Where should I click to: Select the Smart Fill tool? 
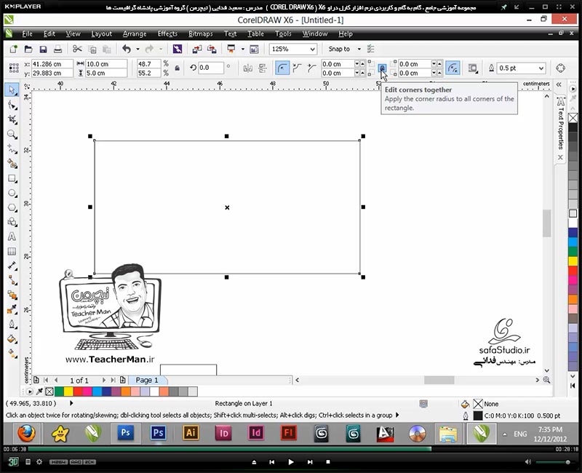(x=12, y=163)
